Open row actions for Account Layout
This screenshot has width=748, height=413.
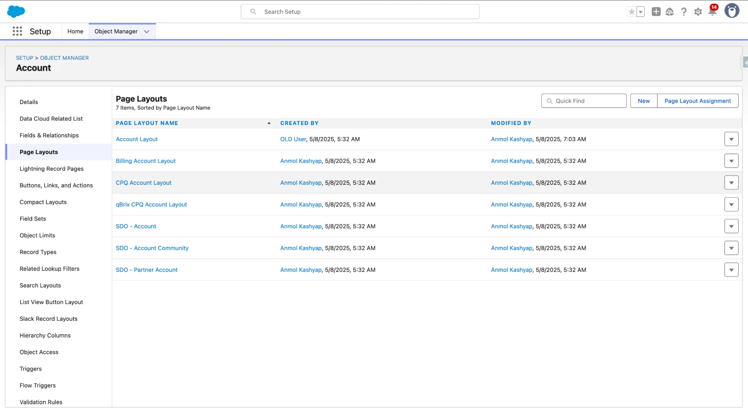pos(731,139)
